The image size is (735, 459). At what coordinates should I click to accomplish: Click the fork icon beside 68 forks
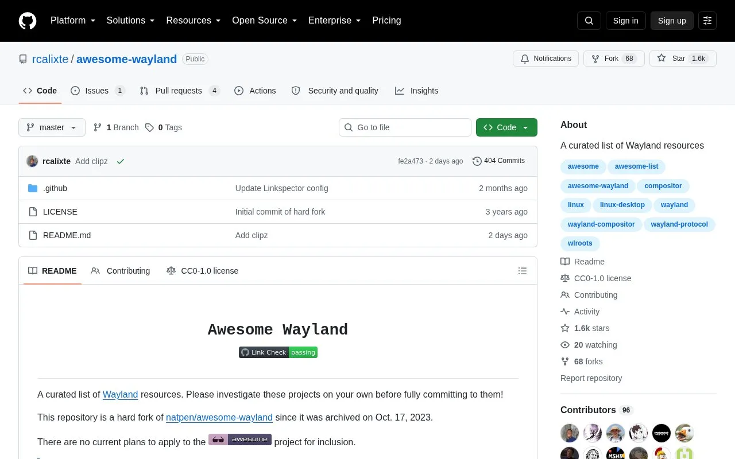tap(565, 361)
